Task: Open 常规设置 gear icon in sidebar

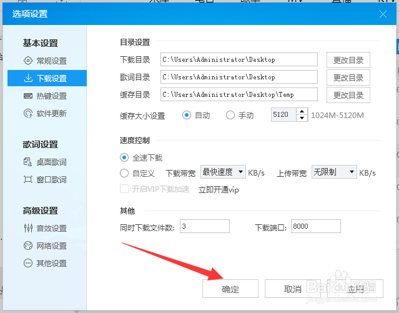Action: pyautogui.click(x=28, y=61)
